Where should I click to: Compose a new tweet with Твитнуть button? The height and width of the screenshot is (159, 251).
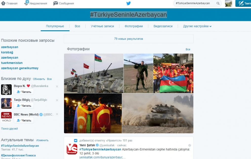243,3
